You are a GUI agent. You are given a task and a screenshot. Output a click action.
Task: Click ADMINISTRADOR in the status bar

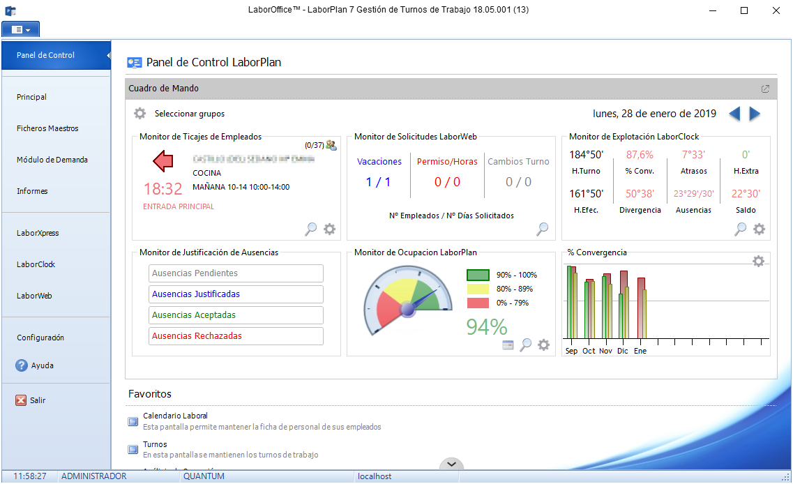tap(94, 476)
